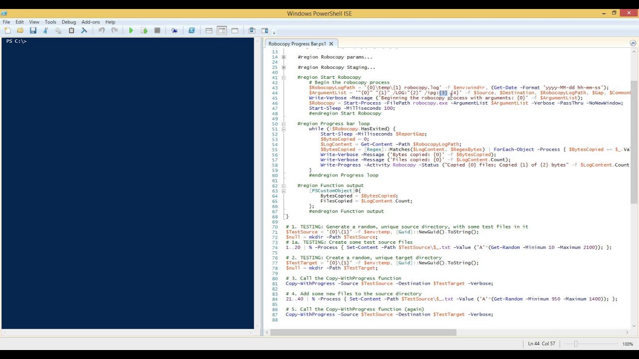Collapse the Function output region
The image size is (639, 359).
pos(284,185)
